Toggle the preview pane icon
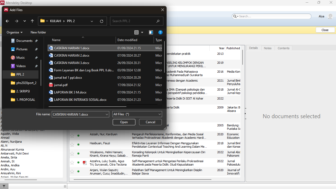The height and width of the screenshot is (189, 336). pos(151,32)
